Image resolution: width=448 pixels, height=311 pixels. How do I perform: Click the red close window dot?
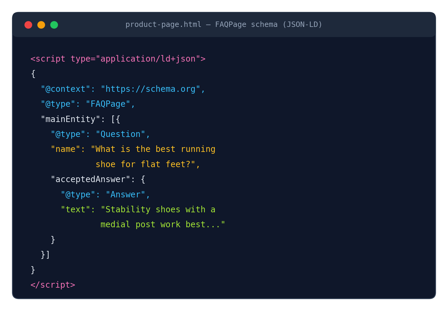pyautogui.click(x=28, y=25)
